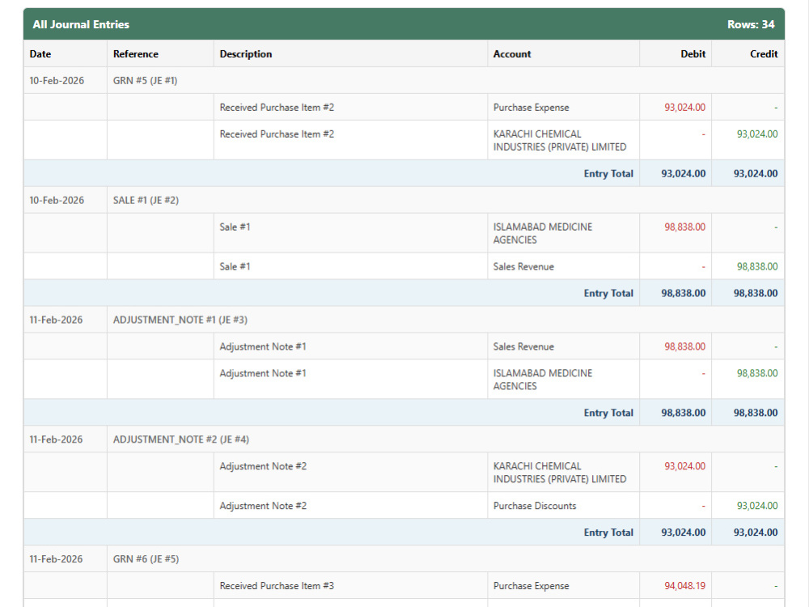Click the 10-Feb-2026 date of SALE #1
The image size is (809, 607).
click(57, 200)
